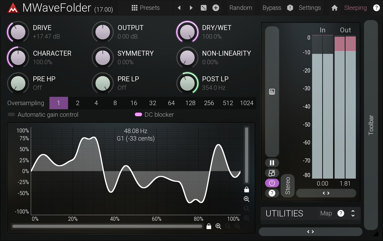This screenshot has width=383, height=241.
Task: Zoom in on graph horizontal axis
Action: 218,227
